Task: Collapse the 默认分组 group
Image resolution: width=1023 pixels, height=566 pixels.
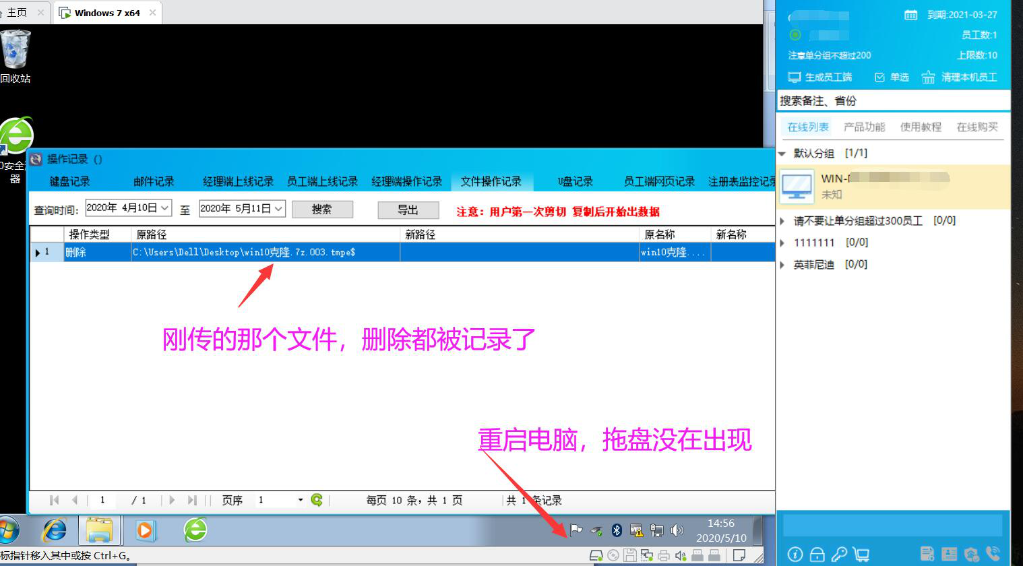Action: 782,154
